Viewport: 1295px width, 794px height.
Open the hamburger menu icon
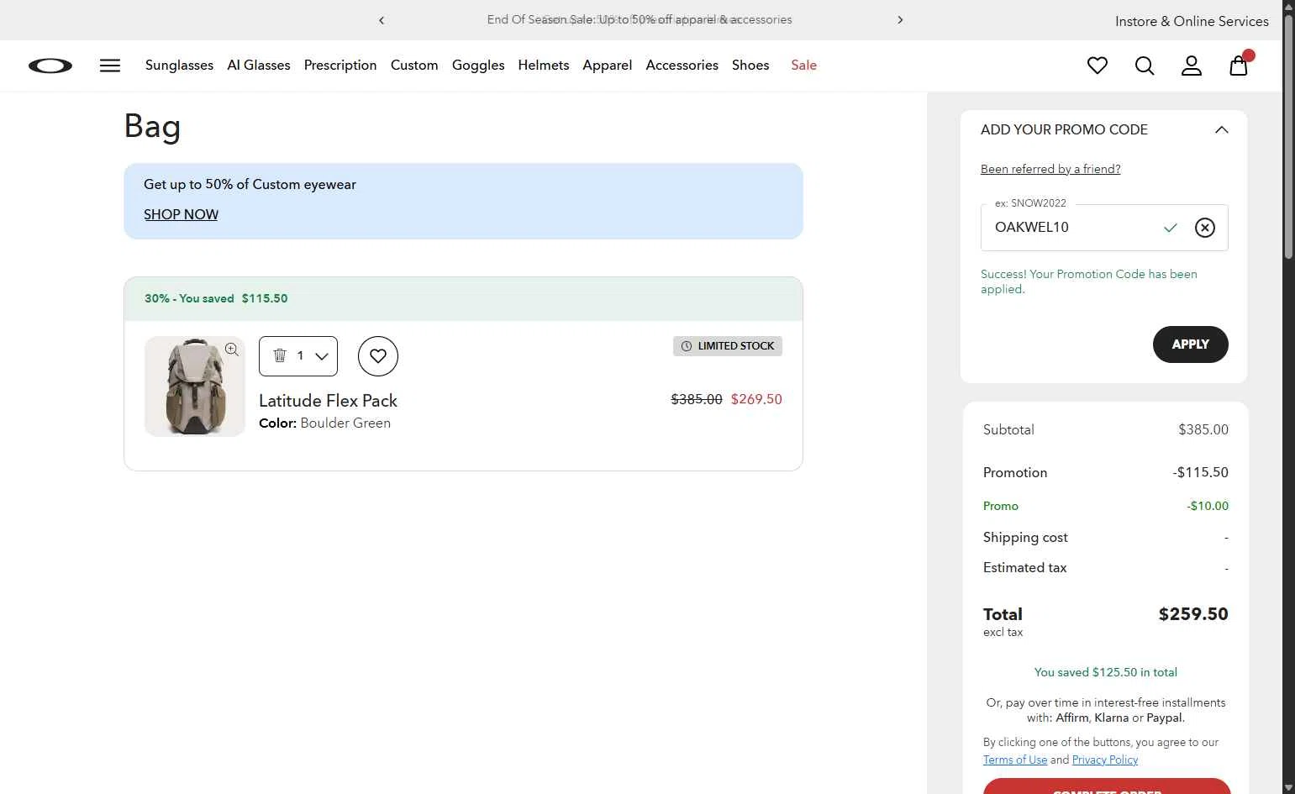110,66
